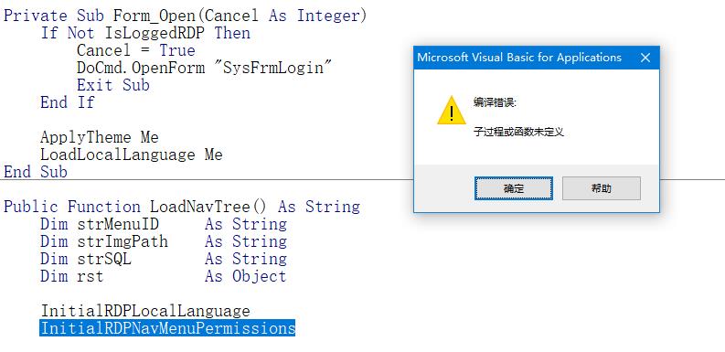Viewport: 725px width, 352px height.
Task: Click the "SysFrmLogin" string literal
Action: tap(277, 68)
